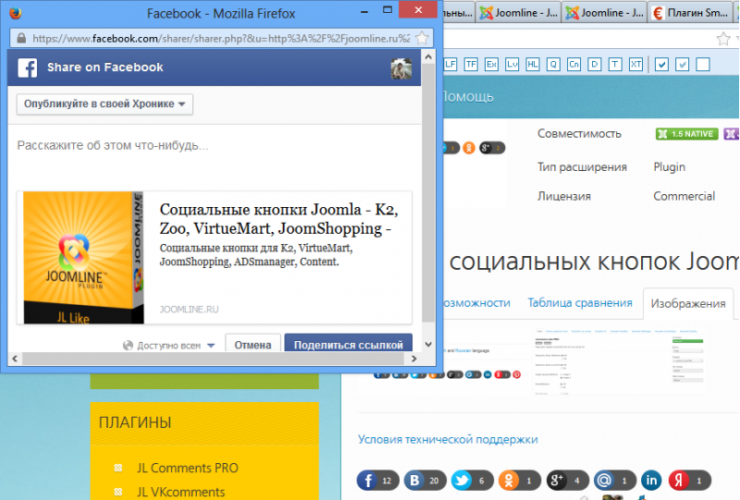
Task: Click the vertical scrollbar up arrow in popup
Action: coord(428,57)
